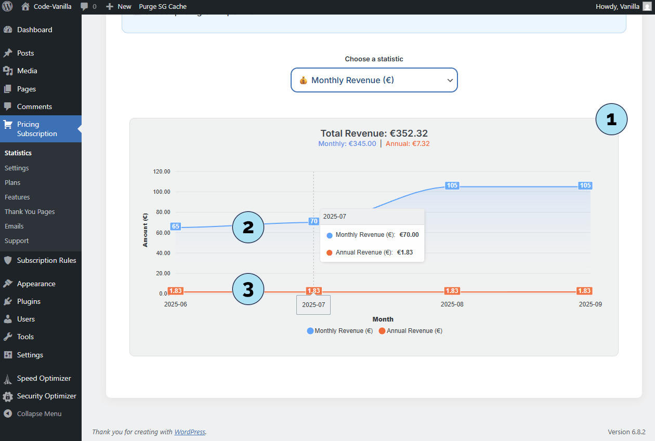Click the WordPress logo icon

(x=7, y=7)
